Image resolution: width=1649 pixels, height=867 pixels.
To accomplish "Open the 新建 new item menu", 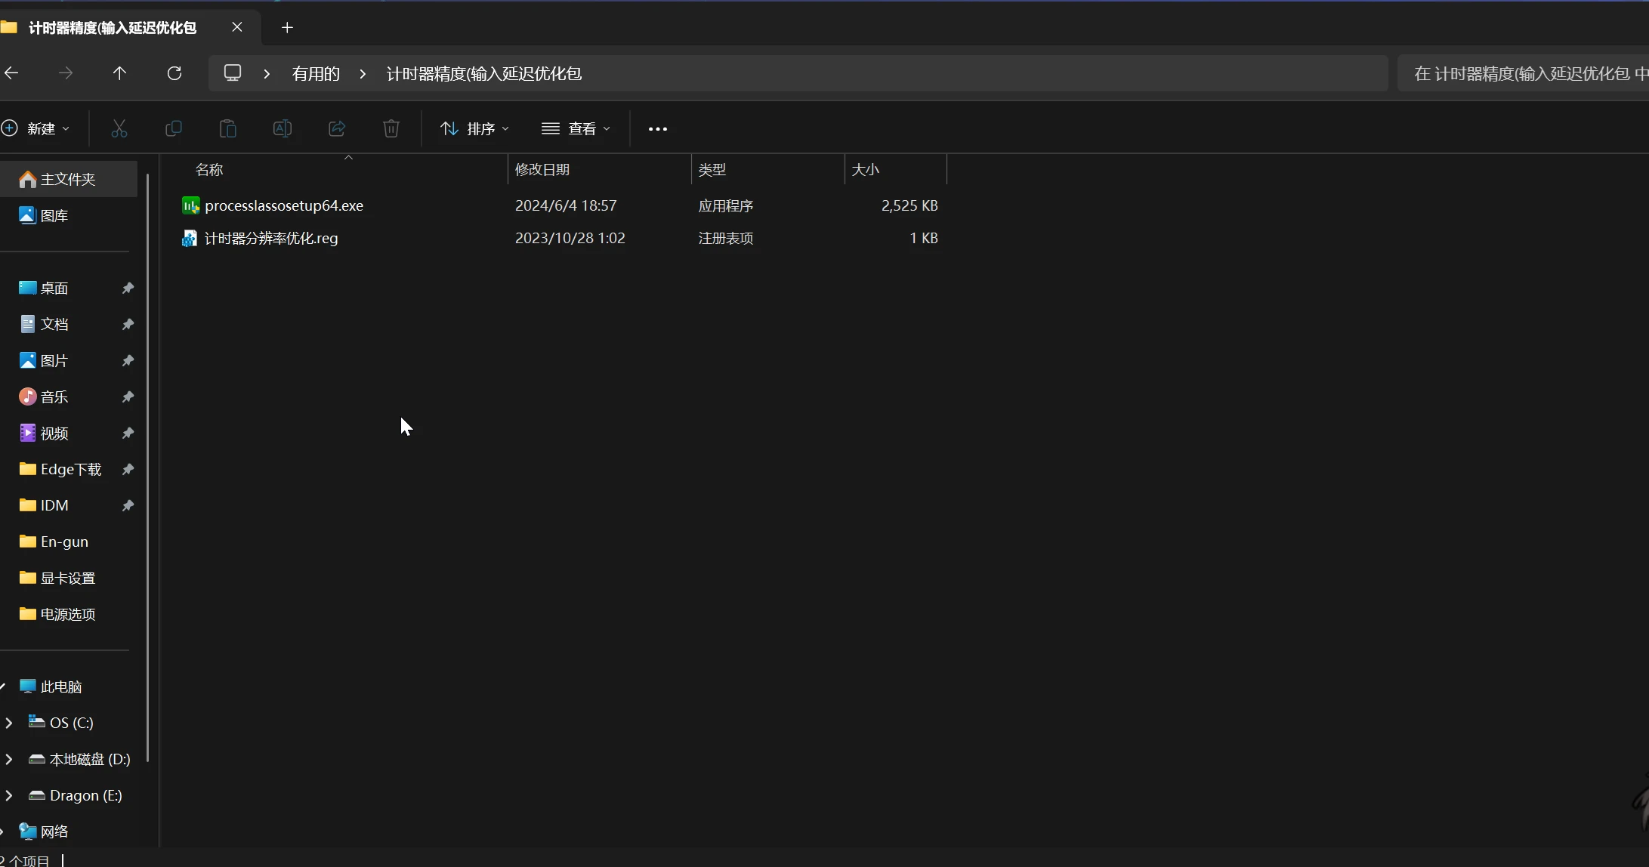I will point(36,128).
